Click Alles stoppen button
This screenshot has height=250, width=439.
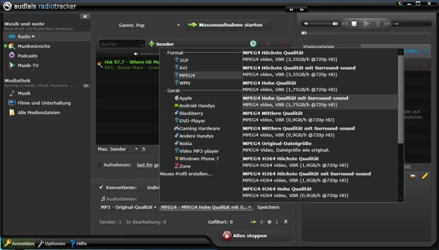pyautogui.click(x=255, y=236)
